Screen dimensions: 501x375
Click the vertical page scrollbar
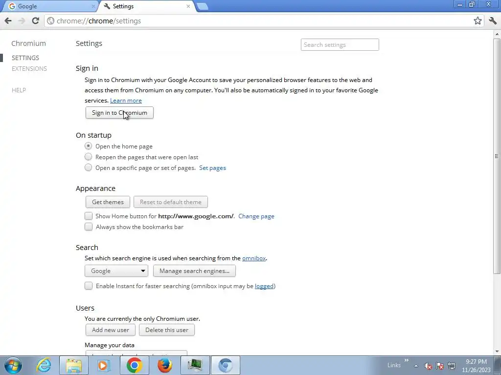[x=497, y=156]
